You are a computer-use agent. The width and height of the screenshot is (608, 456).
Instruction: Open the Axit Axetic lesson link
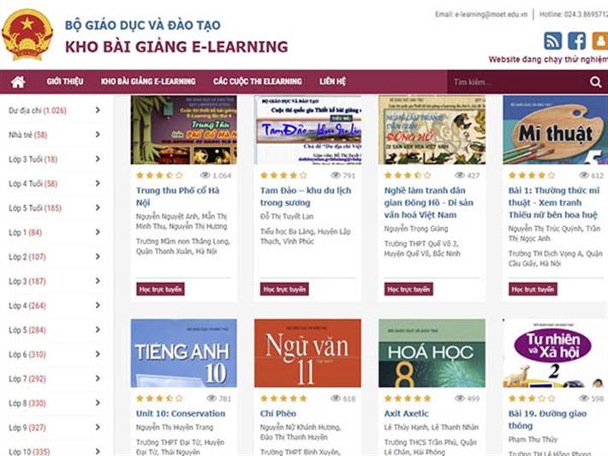pyautogui.click(x=406, y=413)
